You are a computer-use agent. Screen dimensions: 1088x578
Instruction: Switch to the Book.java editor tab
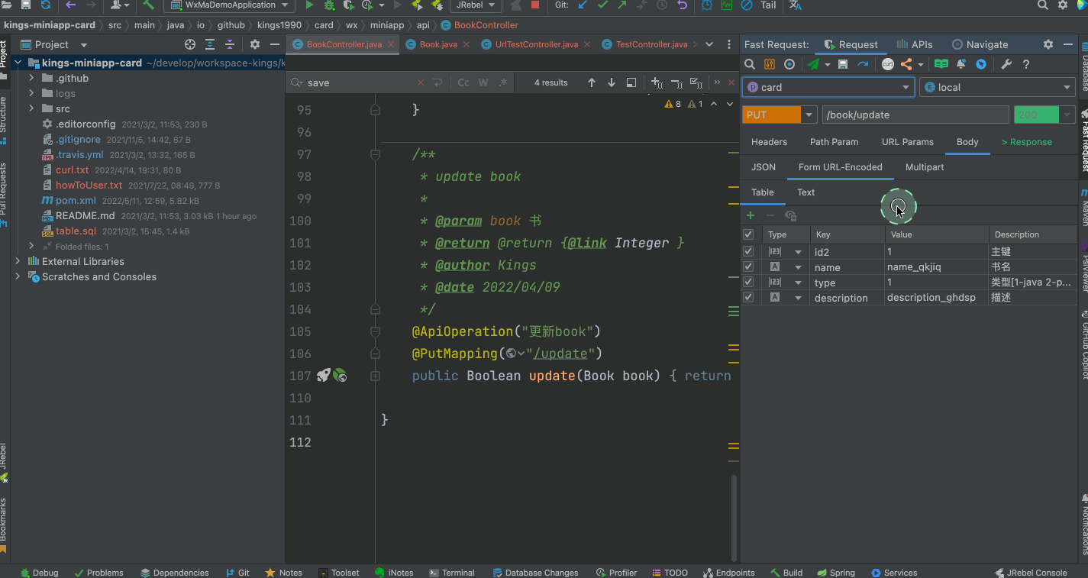pos(438,44)
